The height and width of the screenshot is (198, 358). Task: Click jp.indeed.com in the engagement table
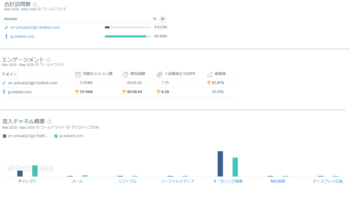click(x=20, y=92)
